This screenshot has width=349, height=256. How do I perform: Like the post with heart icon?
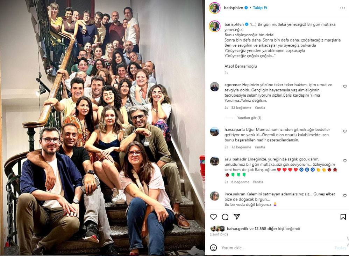[x=213, y=217]
